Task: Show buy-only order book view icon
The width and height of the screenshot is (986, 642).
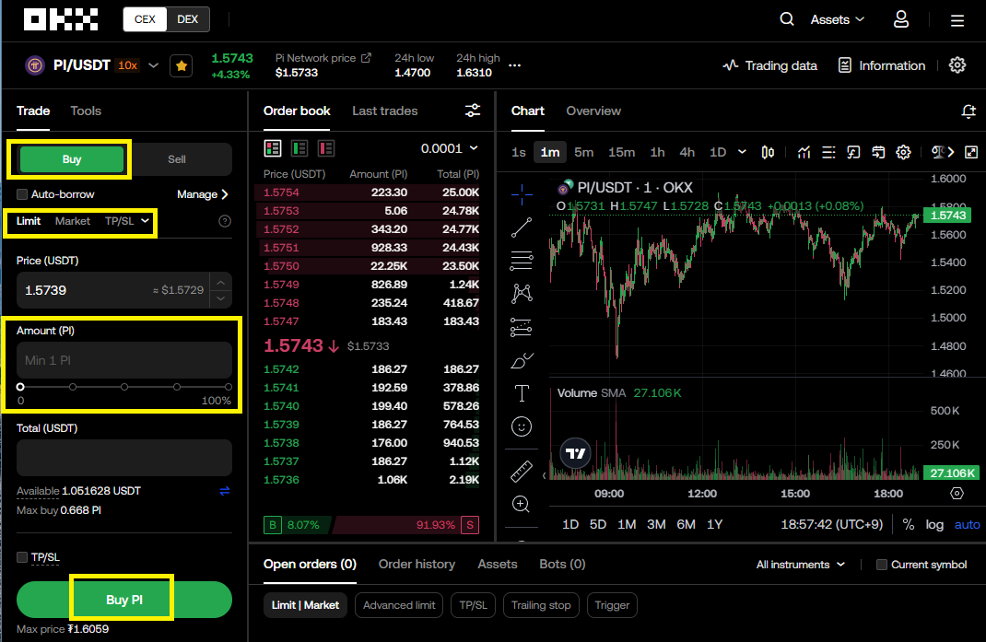Action: tap(299, 148)
